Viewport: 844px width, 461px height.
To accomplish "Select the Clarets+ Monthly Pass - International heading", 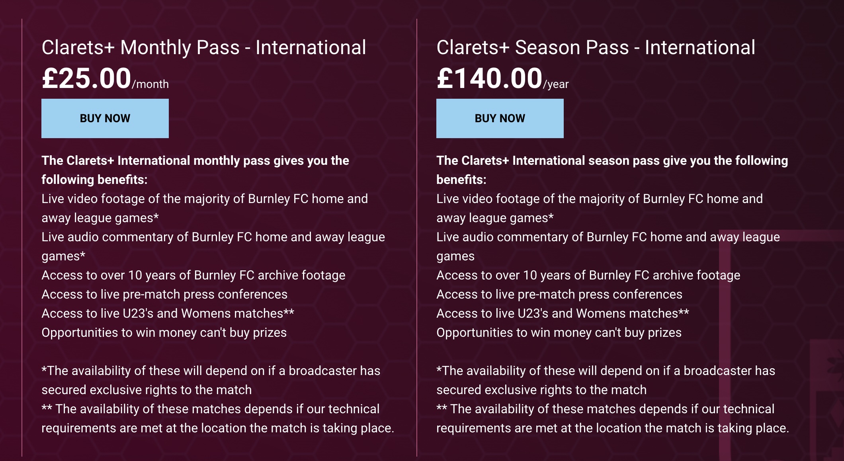I will pyautogui.click(x=203, y=47).
